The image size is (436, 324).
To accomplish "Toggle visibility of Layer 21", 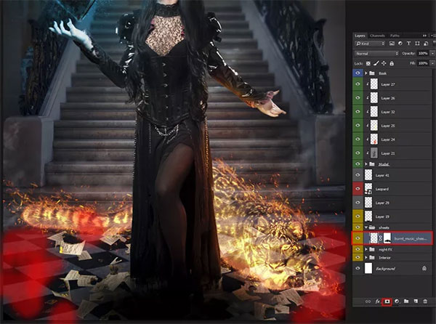I will click(358, 153).
